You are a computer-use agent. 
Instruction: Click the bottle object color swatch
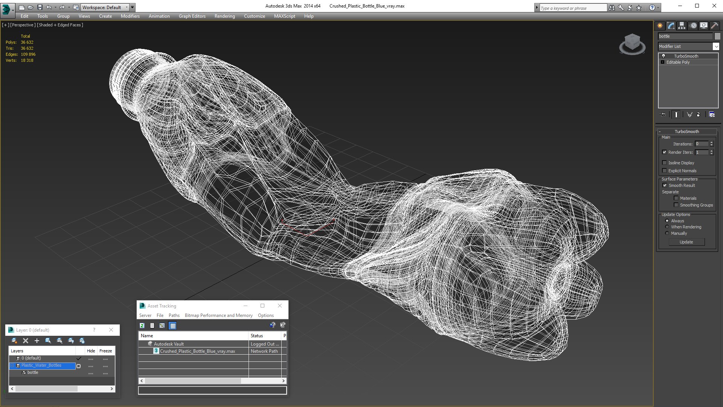pos(717,36)
